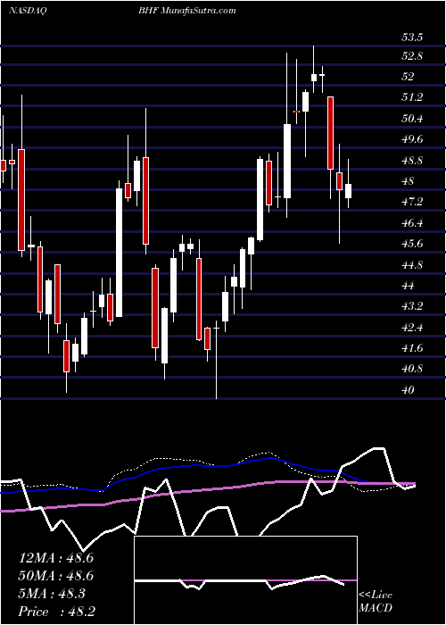Image resolution: width=446 pixels, height=625 pixels.
Task: Click the 50MA : 48.6 reading
Action: (55, 576)
